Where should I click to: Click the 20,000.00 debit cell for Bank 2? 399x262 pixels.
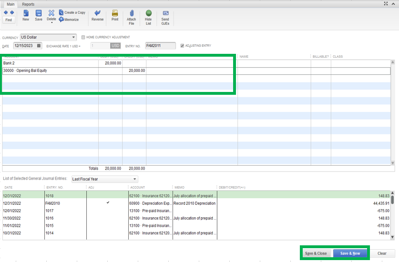tap(110, 63)
